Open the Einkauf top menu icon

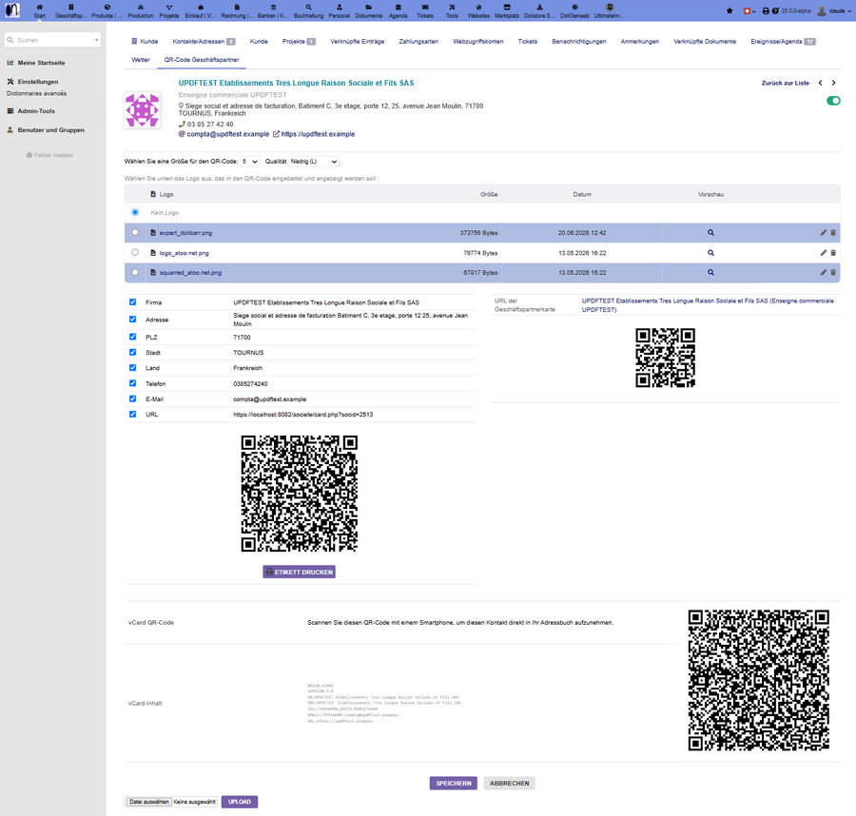201,7
